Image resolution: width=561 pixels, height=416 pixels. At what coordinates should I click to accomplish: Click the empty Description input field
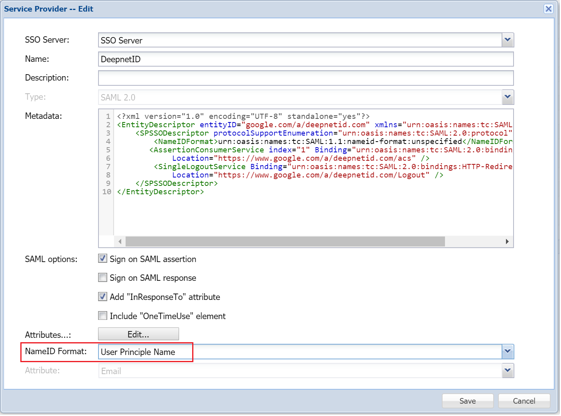[305, 78]
